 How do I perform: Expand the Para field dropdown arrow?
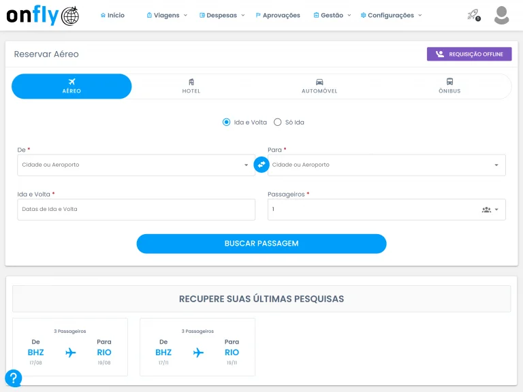click(x=496, y=165)
